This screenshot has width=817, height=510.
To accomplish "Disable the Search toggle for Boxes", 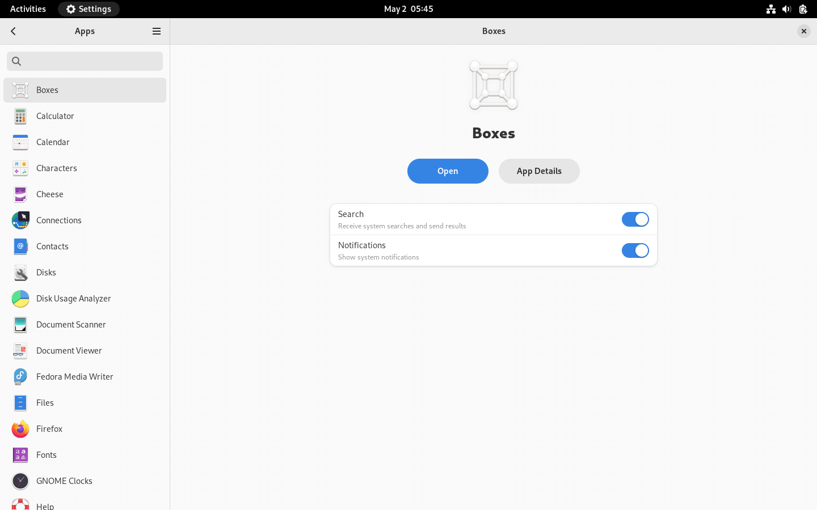I will click(x=635, y=219).
